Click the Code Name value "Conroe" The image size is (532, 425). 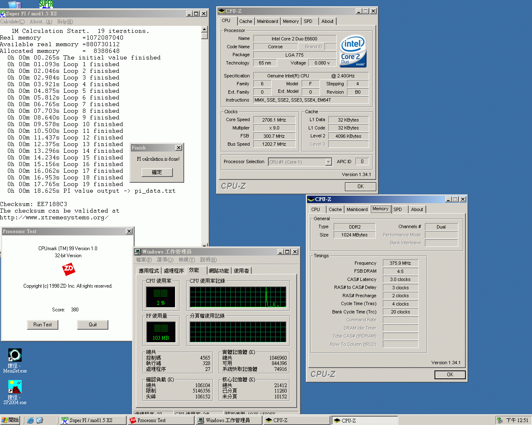click(x=275, y=47)
